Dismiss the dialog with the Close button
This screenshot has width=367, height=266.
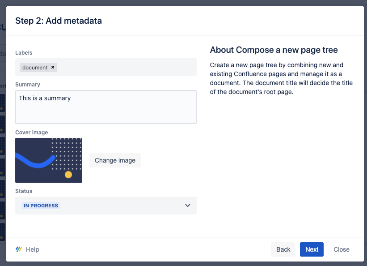(x=342, y=249)
